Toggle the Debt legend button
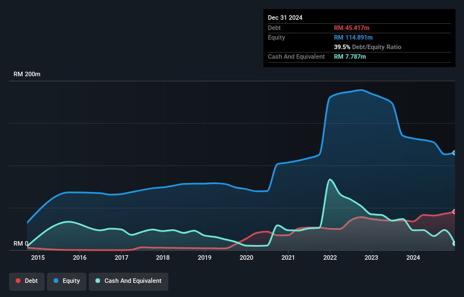 coord(27,281)
